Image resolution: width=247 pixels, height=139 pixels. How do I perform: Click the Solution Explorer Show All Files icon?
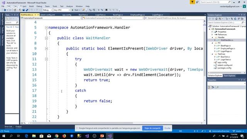click(242, 19)
